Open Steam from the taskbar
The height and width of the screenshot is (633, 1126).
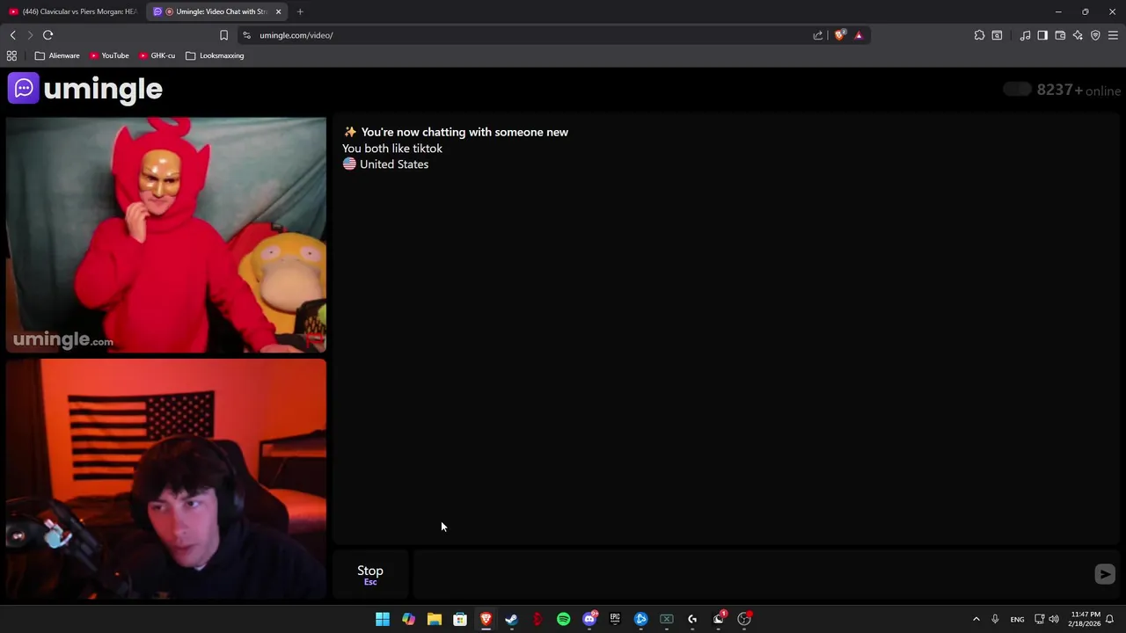coord(511,619)
